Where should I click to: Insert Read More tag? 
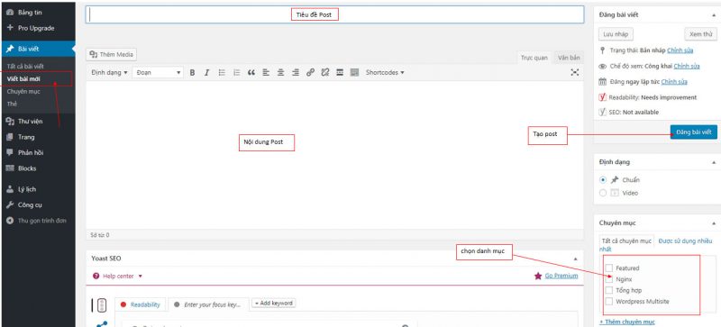point(340,72)
